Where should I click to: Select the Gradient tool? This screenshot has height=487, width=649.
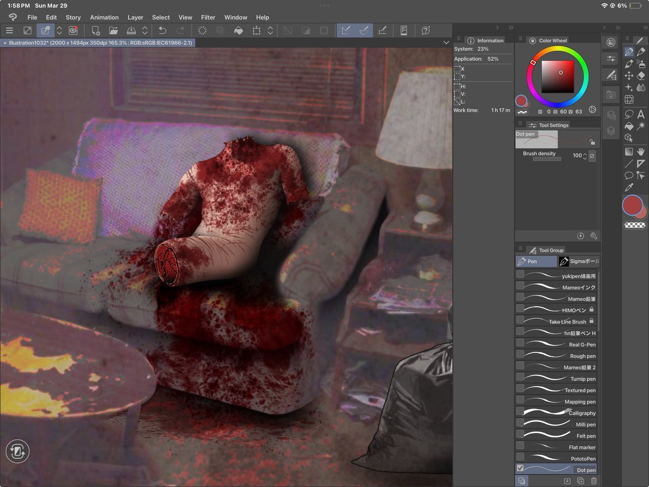(629, 152)
